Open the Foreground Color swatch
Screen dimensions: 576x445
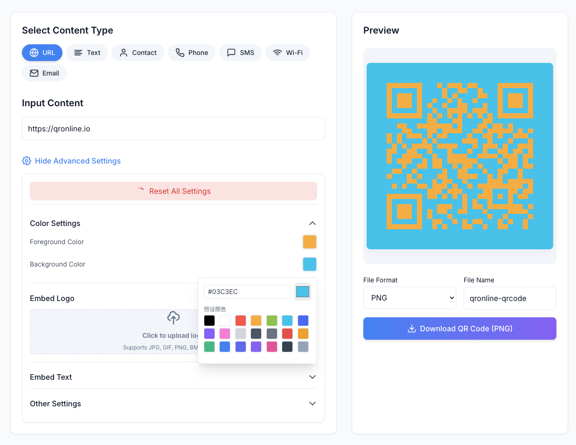click(310, 242)
